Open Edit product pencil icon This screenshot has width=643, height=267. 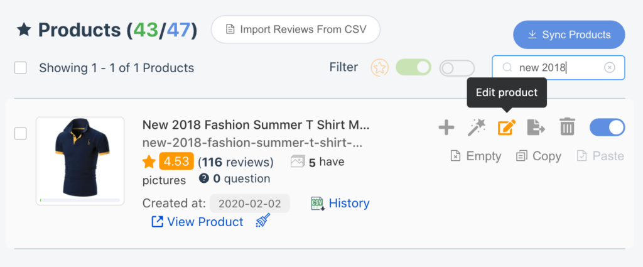[x=506, y=128]
